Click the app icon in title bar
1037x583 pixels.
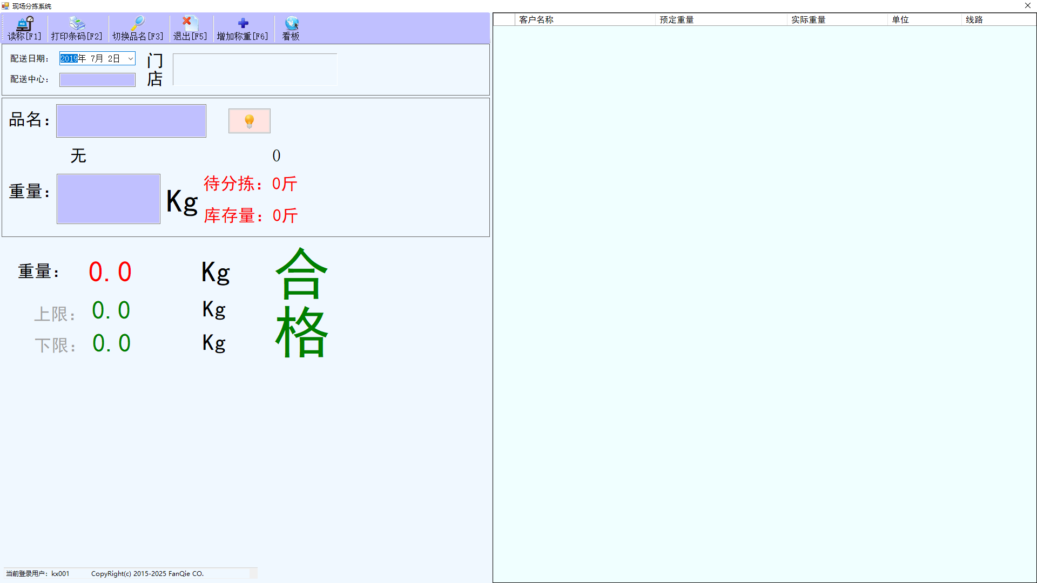click(x=5, y=6)
